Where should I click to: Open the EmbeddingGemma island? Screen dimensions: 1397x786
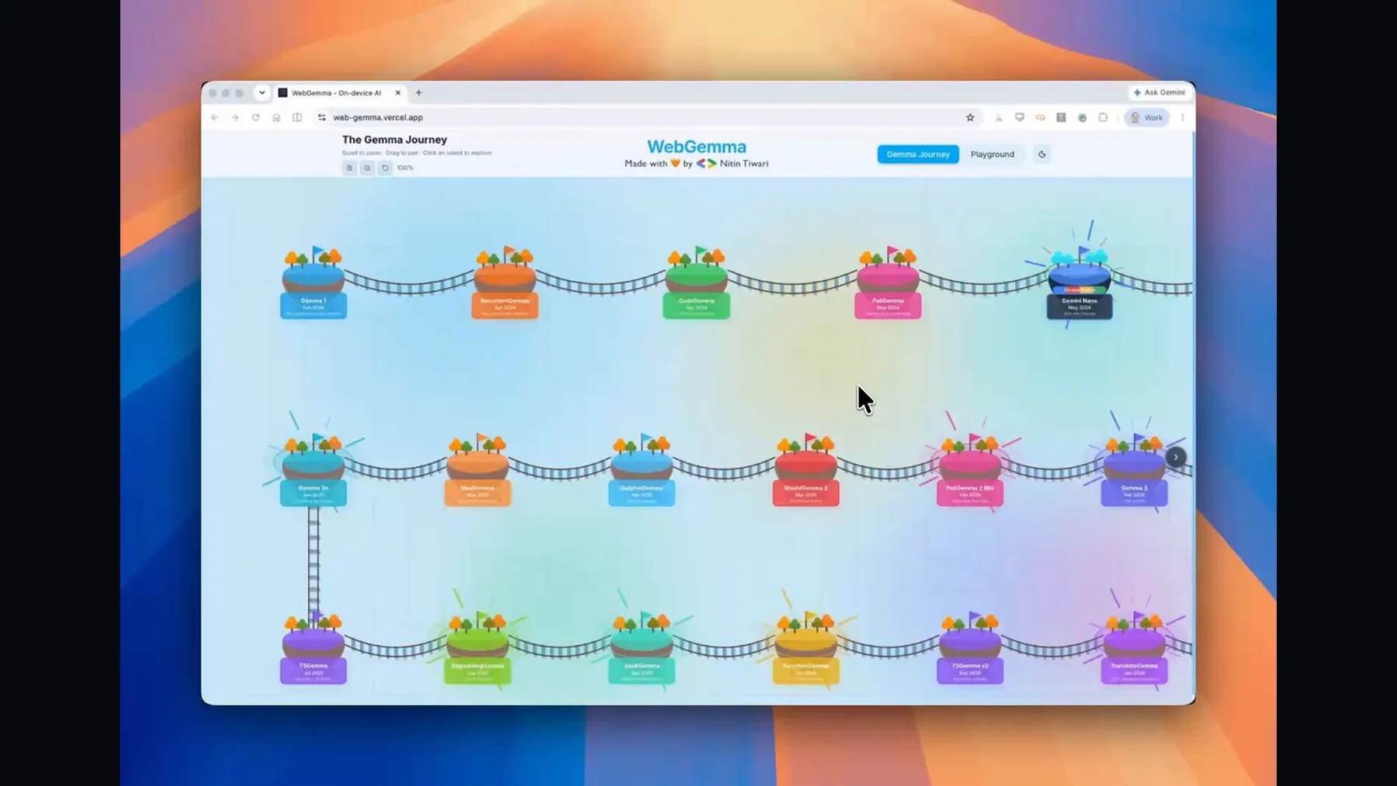coord(477,649)
